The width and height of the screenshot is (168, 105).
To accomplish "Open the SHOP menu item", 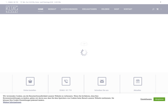I will click(116, 9).
